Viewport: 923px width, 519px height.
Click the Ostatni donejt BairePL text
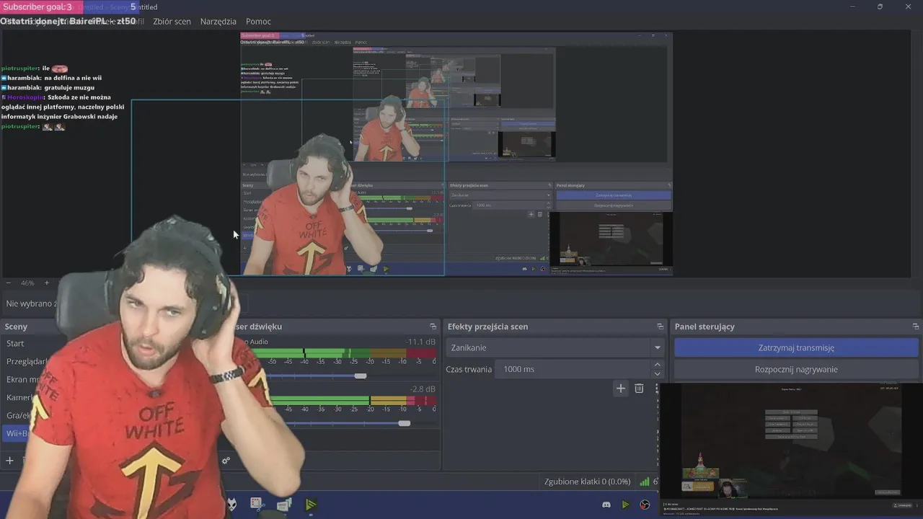69,21
